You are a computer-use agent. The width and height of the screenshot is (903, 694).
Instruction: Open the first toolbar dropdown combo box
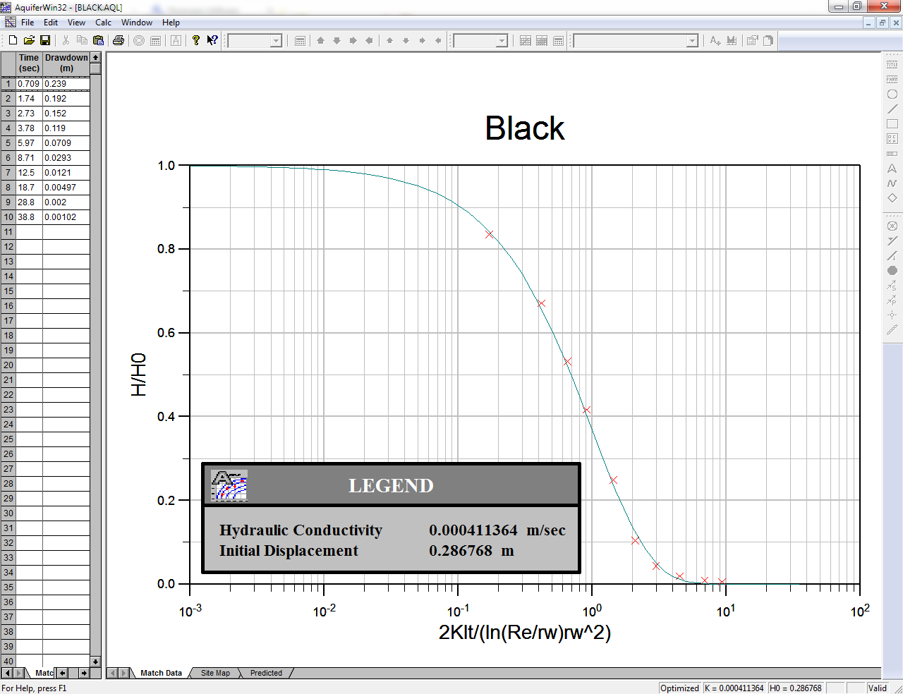[x=276, y=41]
